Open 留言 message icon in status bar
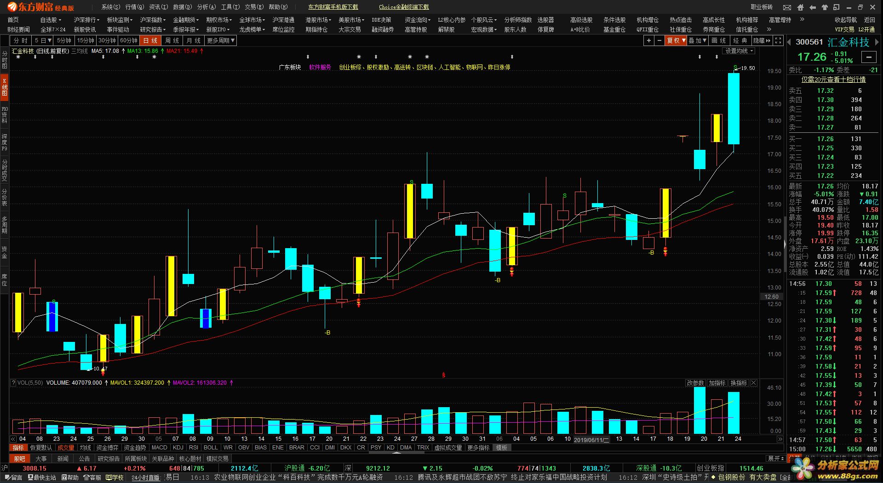The image size is (883, 483). [13, 477]
